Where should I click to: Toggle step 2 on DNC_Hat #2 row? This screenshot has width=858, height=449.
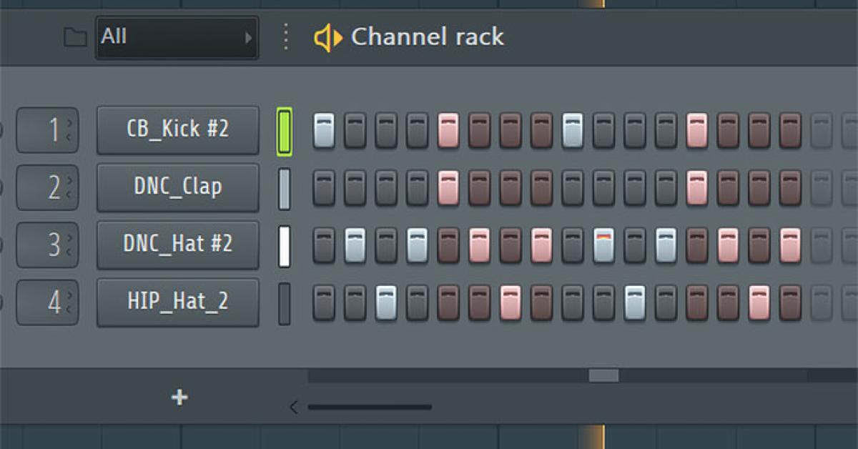[x=355, y=245]
